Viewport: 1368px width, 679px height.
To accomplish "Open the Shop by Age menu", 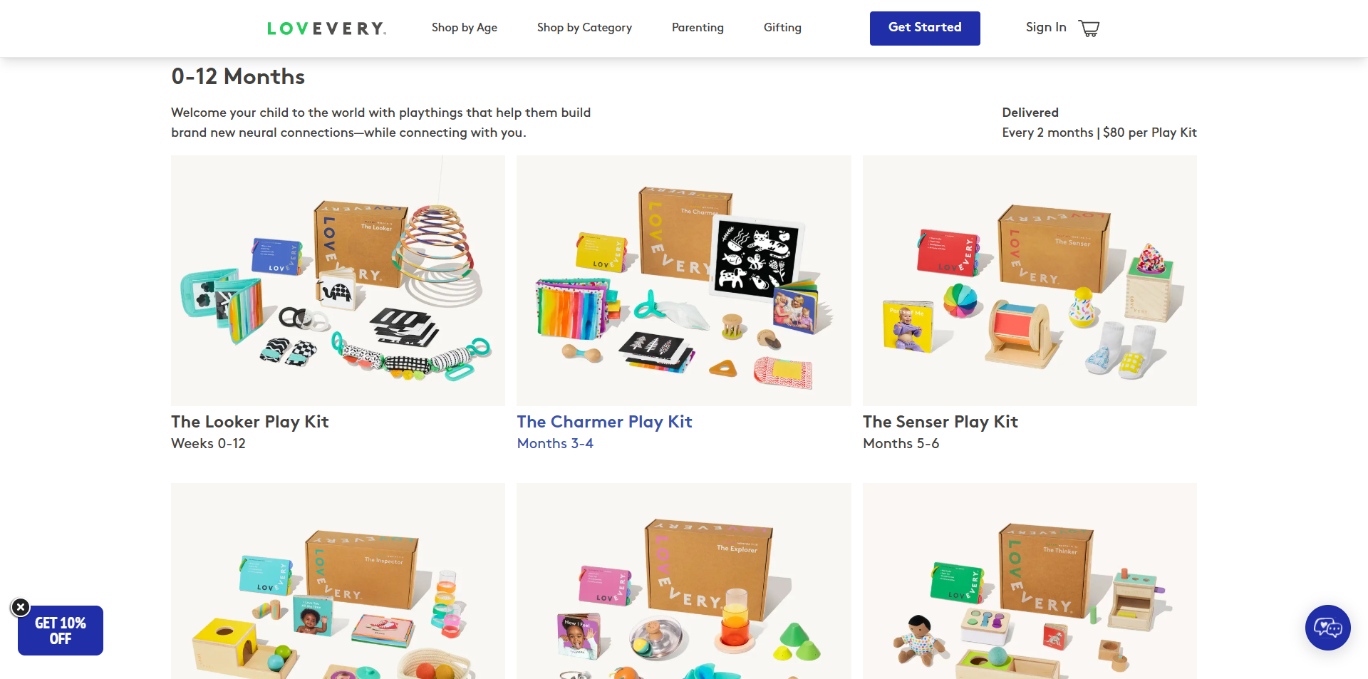I will [465, 28].
